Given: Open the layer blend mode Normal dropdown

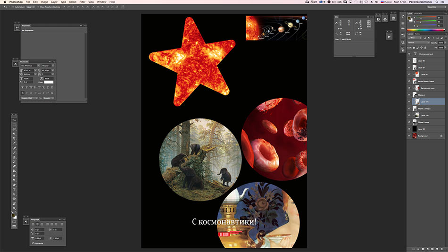Looking at the screenshot, I should [419, 42].
